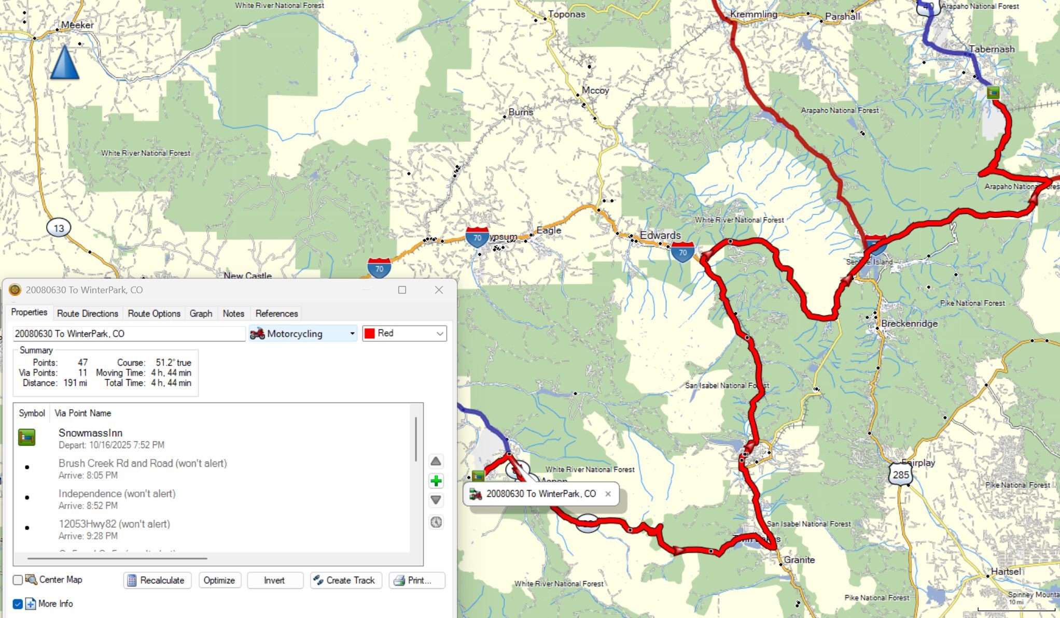Open the Graph tab

click(x=201, y=313)
